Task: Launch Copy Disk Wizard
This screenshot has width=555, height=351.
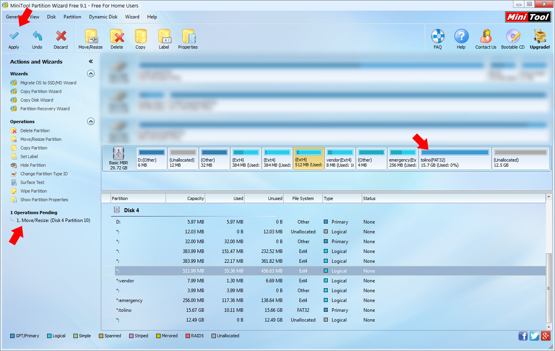Action: (37, 100)
